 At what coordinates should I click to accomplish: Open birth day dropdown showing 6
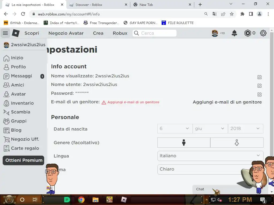pos(175,129)
